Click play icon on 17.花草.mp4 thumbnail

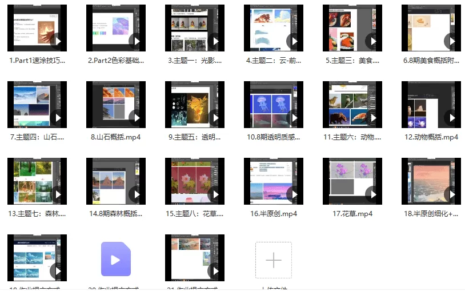[x=373, y=194]
